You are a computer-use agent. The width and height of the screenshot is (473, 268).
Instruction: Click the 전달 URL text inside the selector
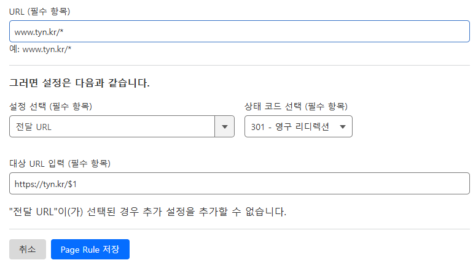tap(34, 127)
